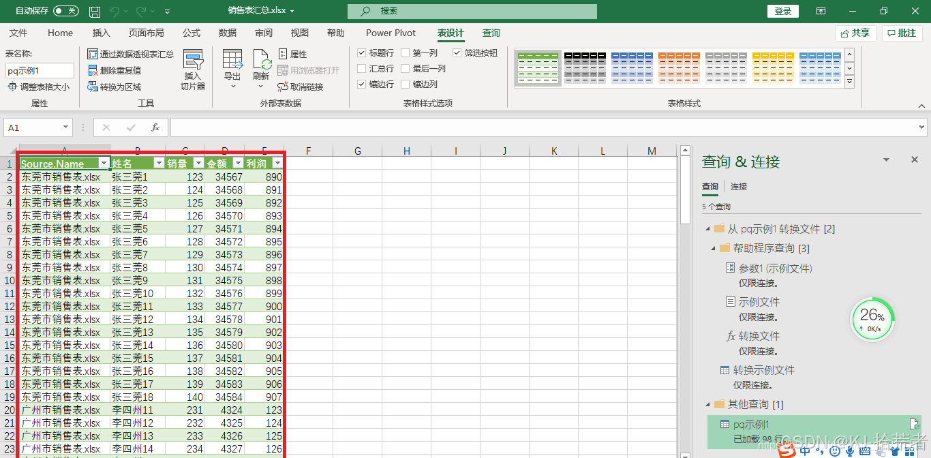
Task: Select the orange table style swatch
Action: (679, 68)
